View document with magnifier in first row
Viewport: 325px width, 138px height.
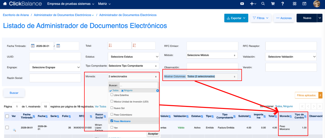pyautogui.click(x=15, y=130)
